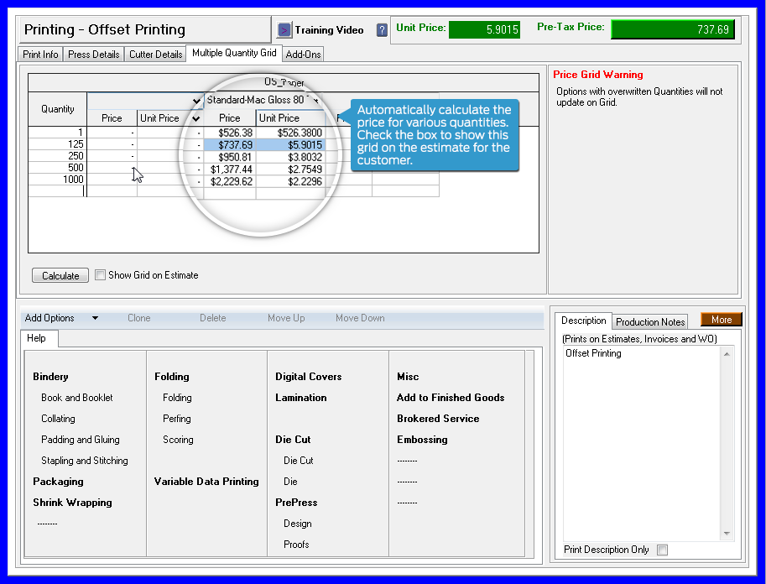
Task: Open the Press Details tab
Action: click(x=94, y=55)
